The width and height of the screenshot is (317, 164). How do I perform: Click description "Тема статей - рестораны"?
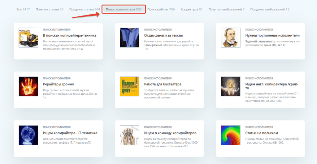[272, 141]
